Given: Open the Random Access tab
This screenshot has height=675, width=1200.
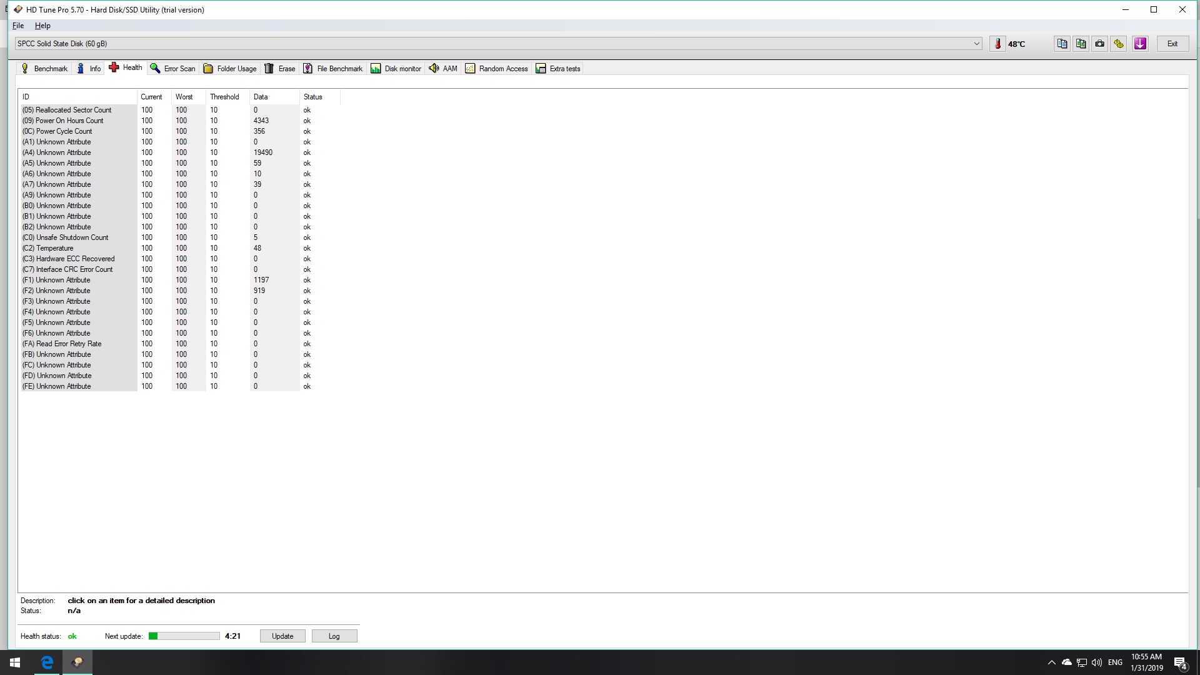Looking at the screenshot, I should [x=497, y=69].
